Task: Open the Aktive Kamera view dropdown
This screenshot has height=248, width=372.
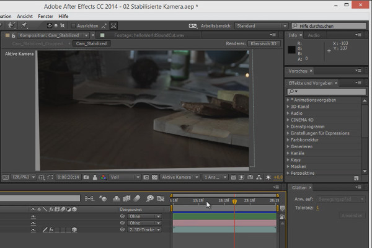Action: (180, 177)
